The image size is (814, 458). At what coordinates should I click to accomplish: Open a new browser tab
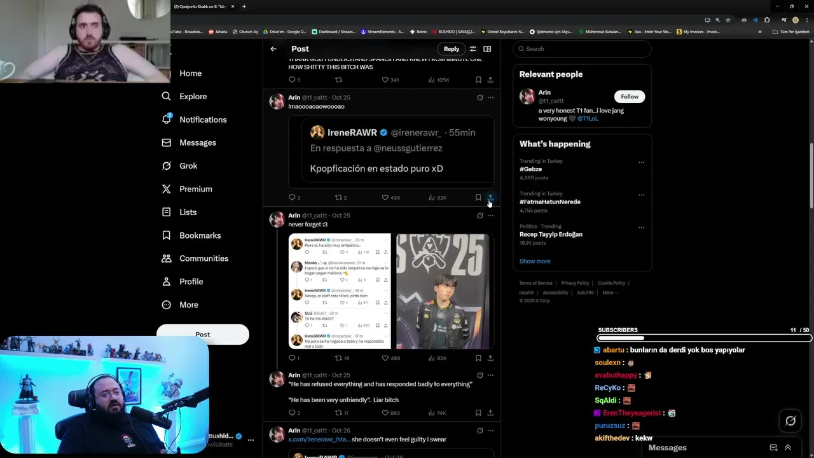click(244, 6)
